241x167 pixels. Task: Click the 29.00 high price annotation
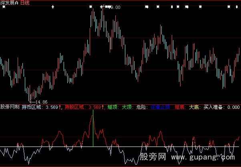pyautogui.click(x=114, y=7)
